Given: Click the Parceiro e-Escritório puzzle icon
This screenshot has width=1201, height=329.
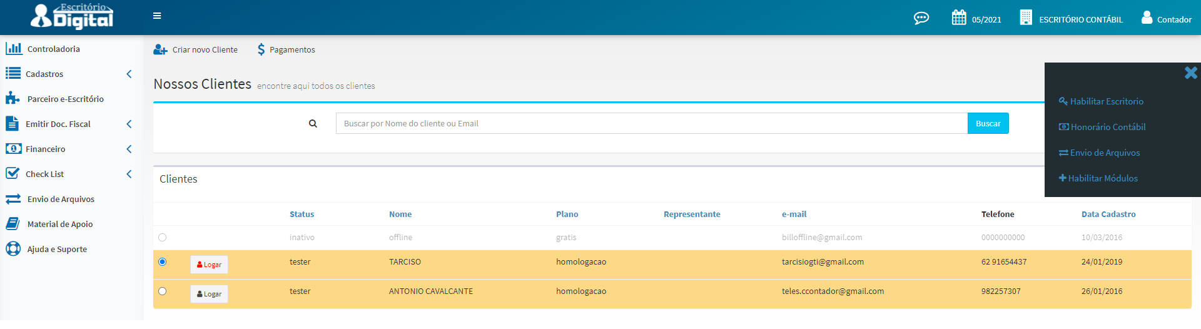Looking at the screenshot, I should tap(13, 98).
